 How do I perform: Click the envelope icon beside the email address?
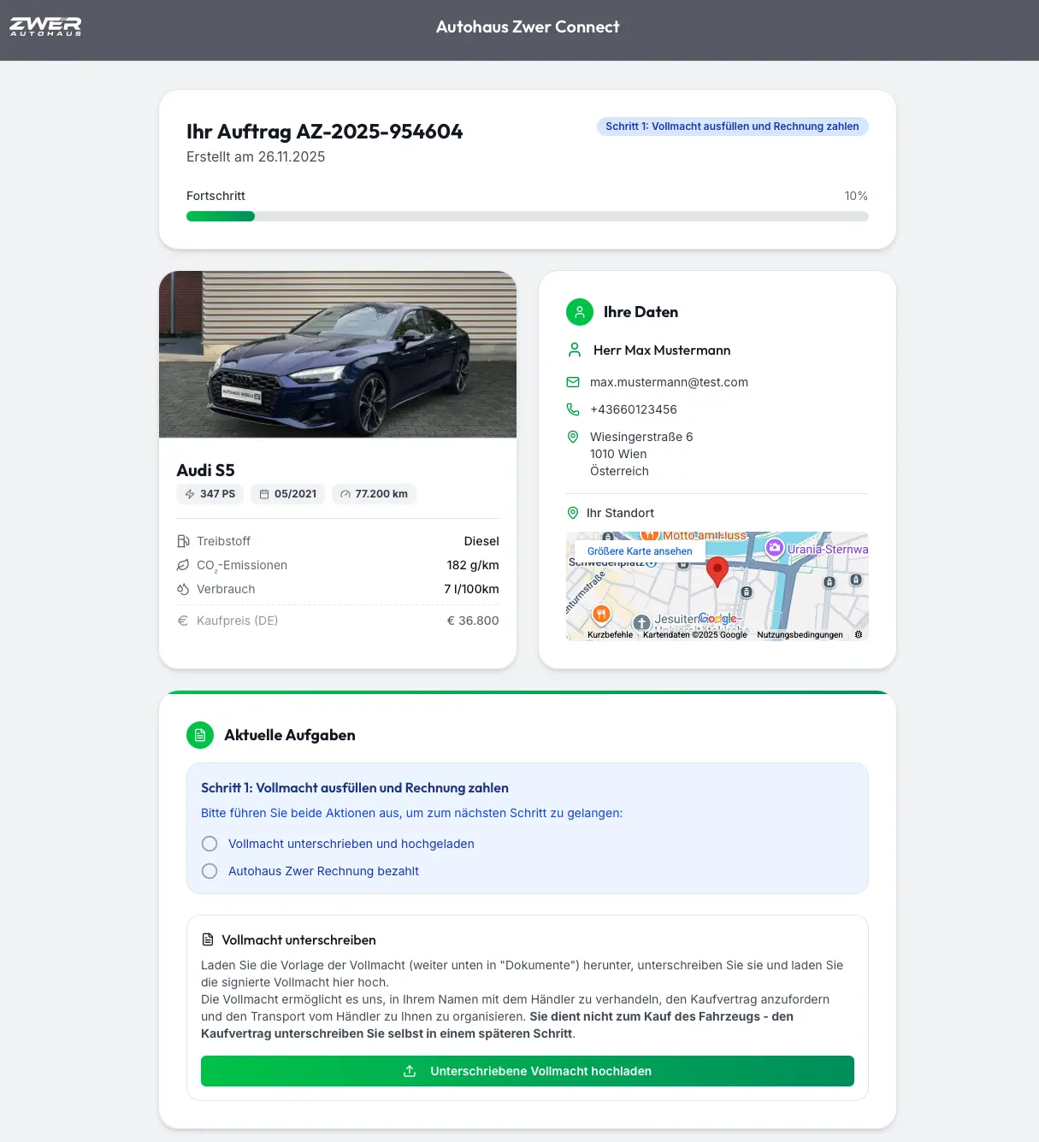coord(573,382)
